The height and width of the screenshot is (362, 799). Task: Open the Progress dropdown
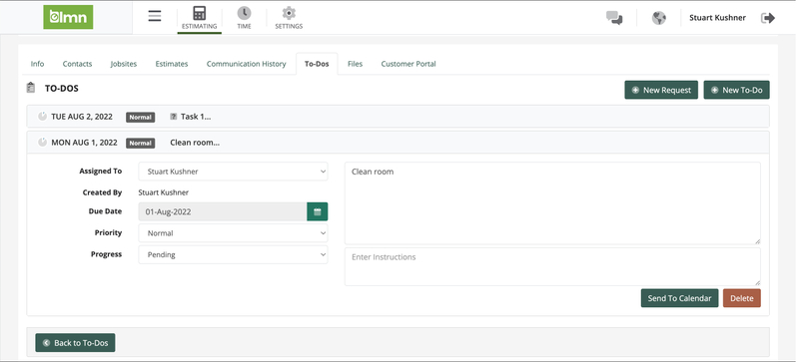pos(233,254)
